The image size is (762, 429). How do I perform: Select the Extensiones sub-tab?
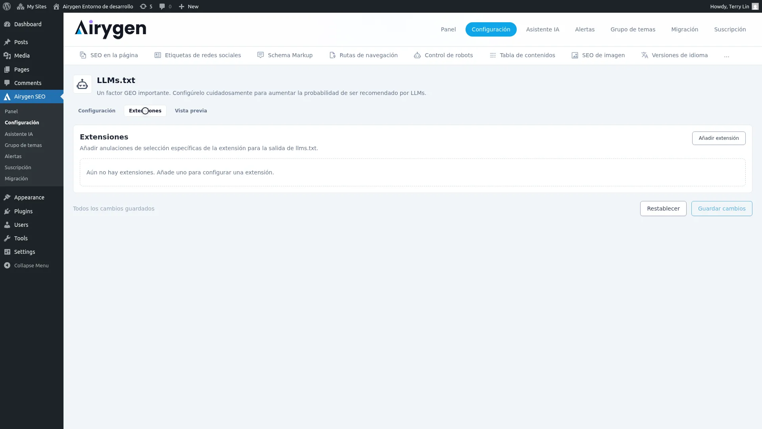145,111
